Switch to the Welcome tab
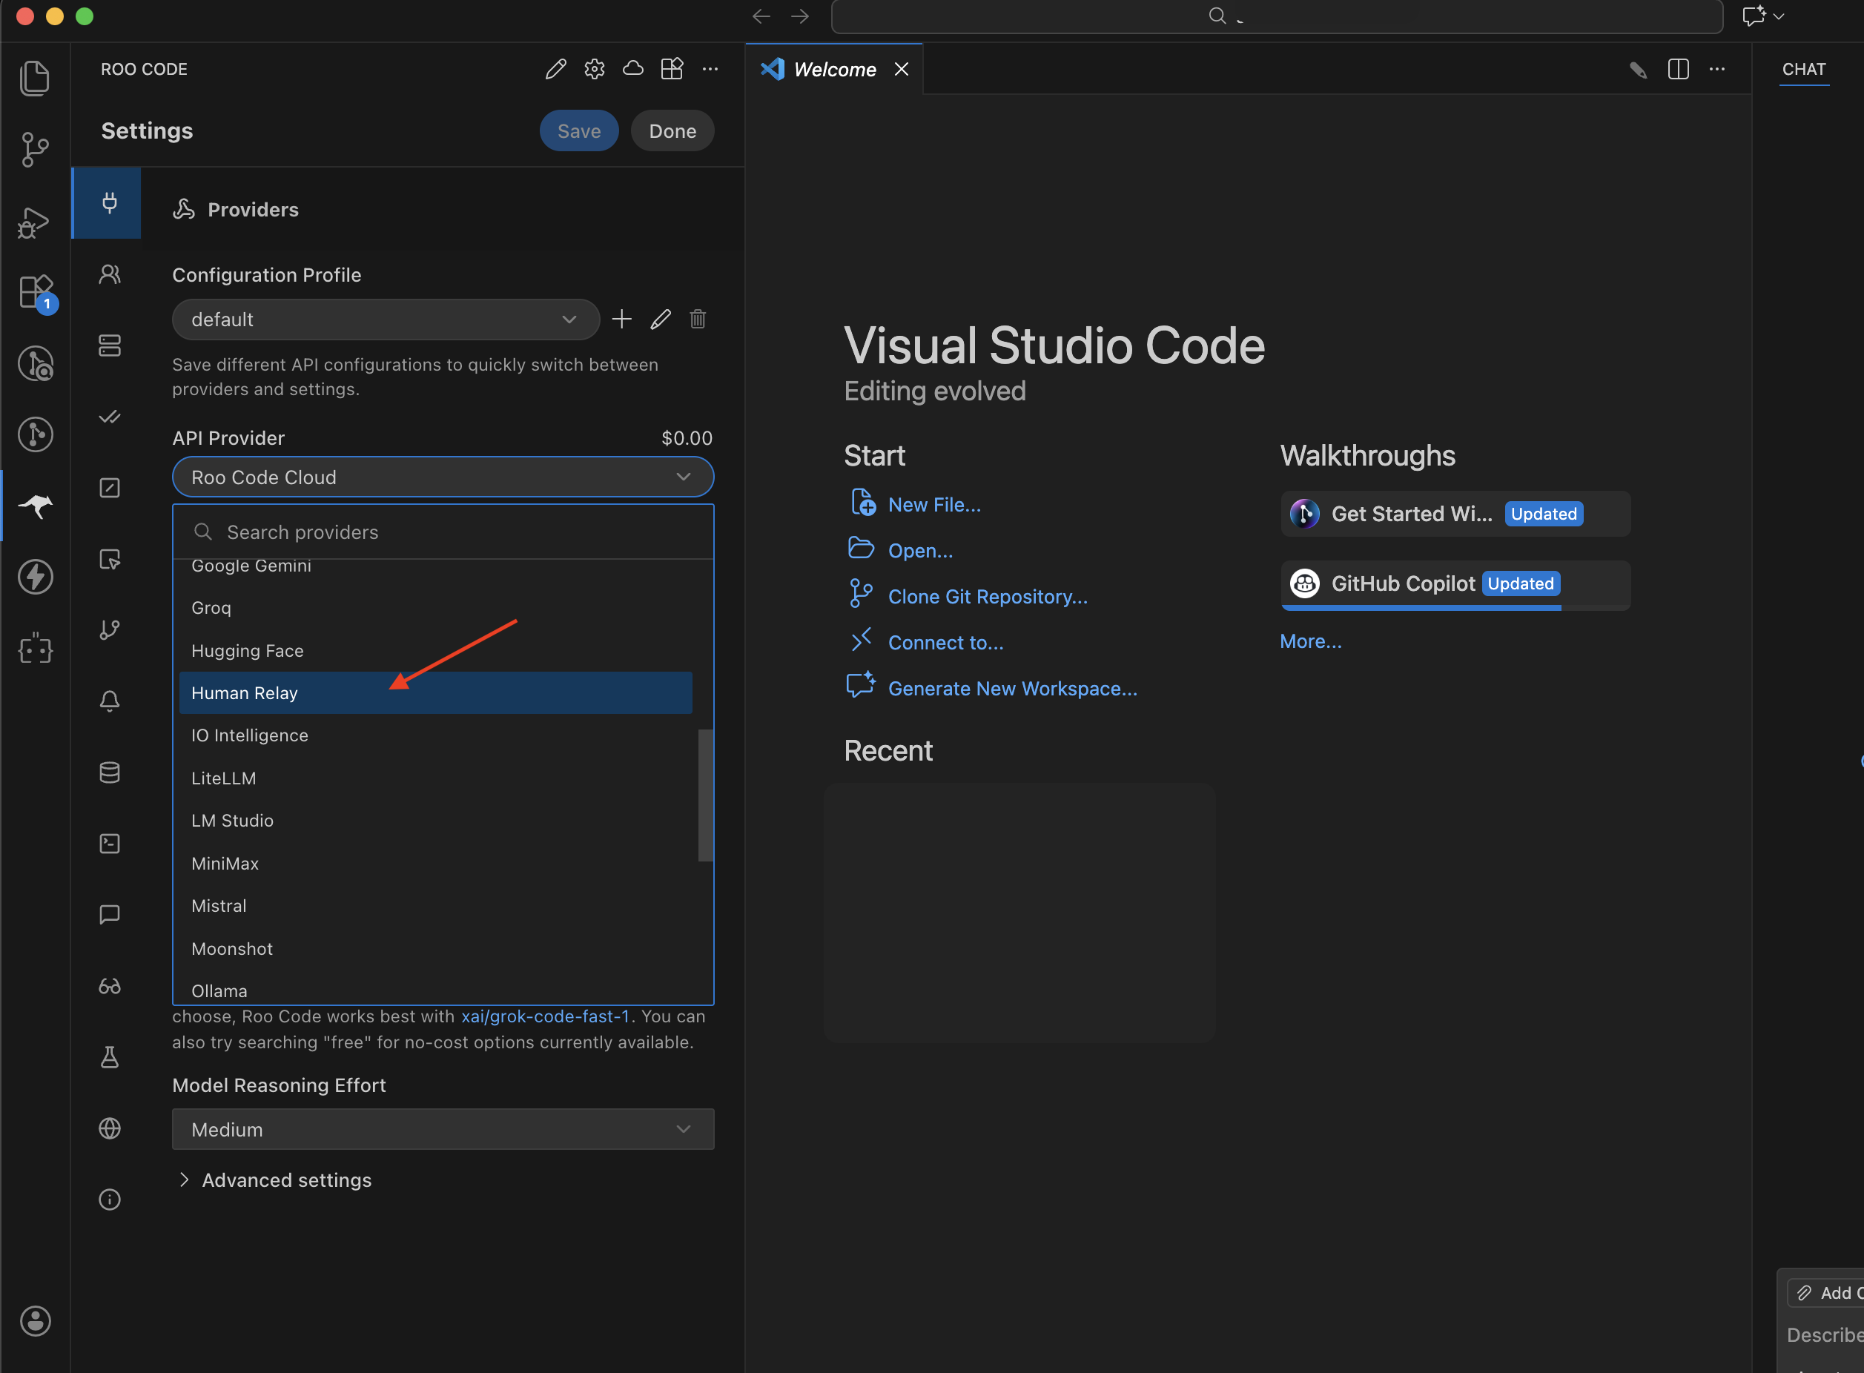The width and height of the screenshot is (1864, 1373). coord(834,69)
